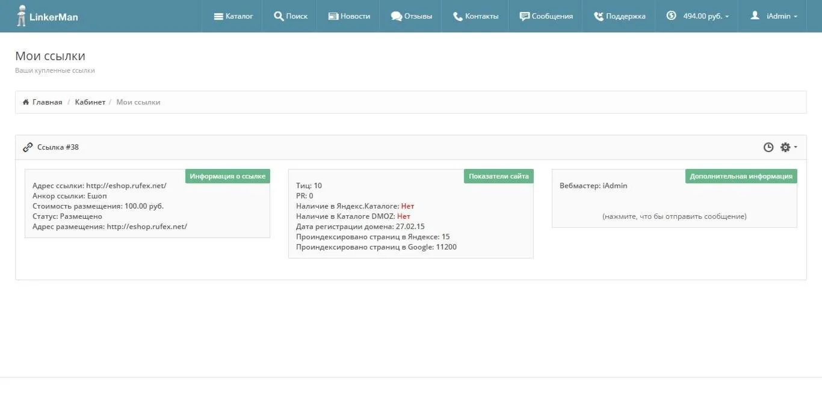Open the Каталог menu item
The width and height of the screenshot is (822, 401).
tap(233, 16)
